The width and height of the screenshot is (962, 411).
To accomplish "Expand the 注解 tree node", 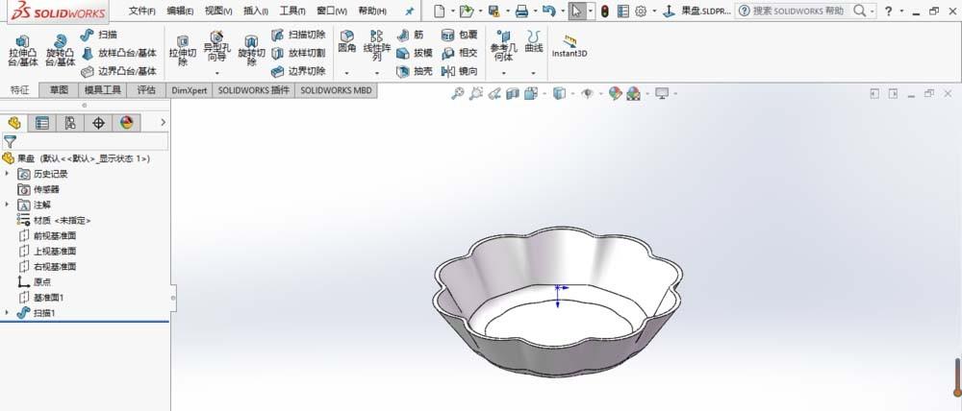I will (x=8, y=205).
